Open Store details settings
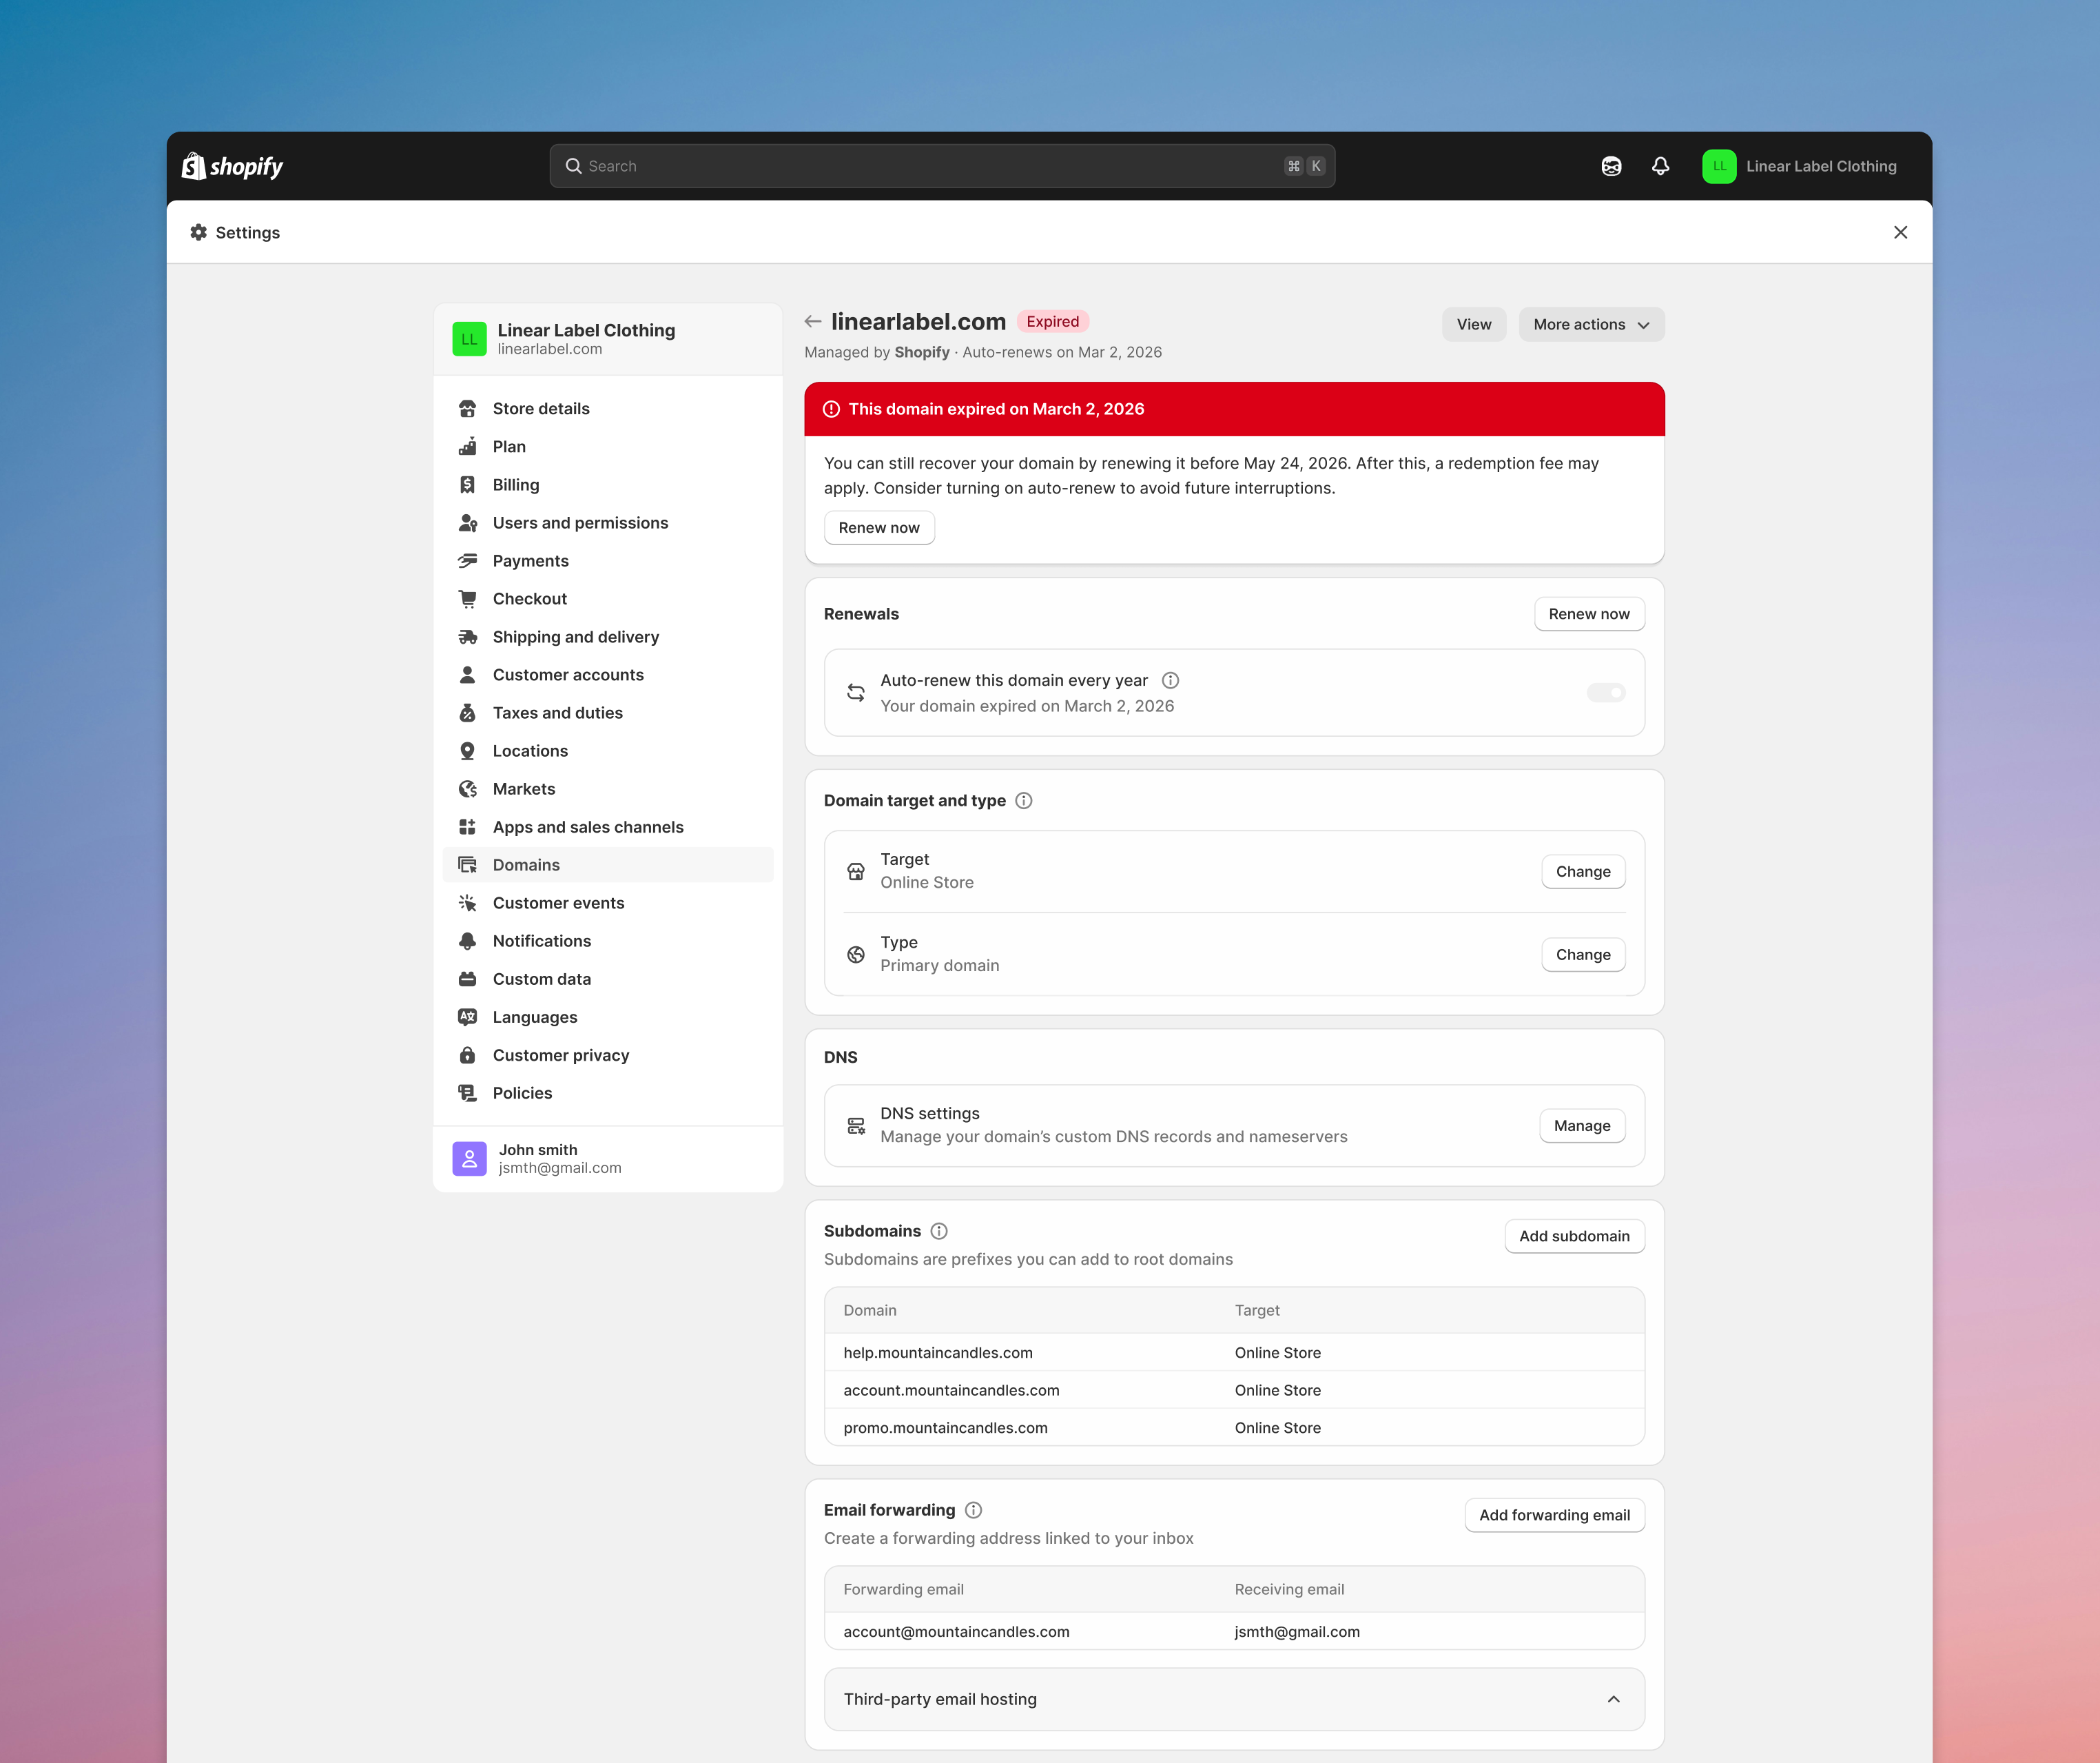Viewport: 2100px width, 1763px height. pyautogui.click(x=608, y=408)
